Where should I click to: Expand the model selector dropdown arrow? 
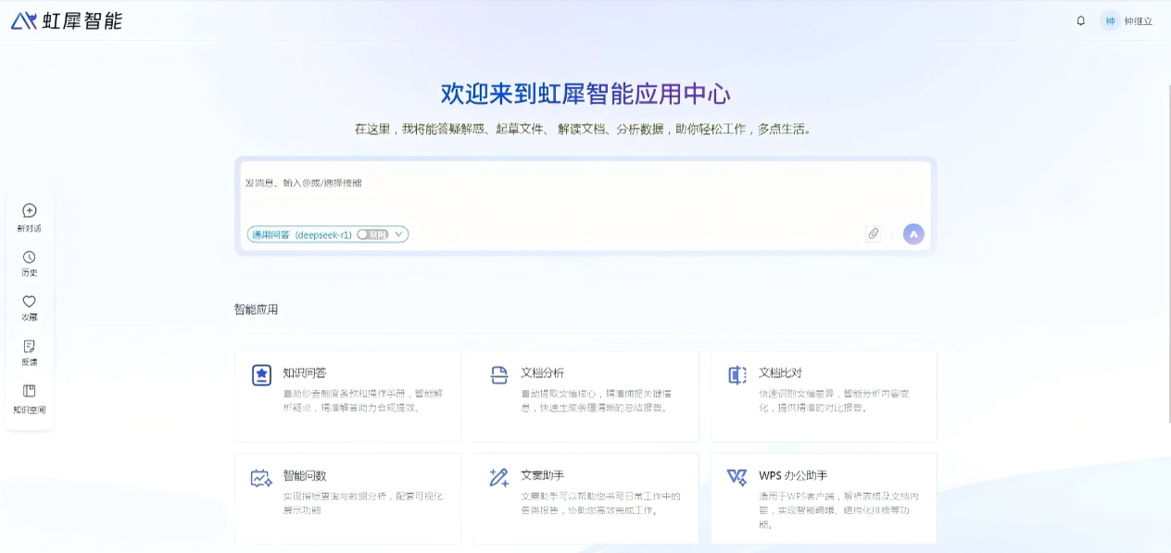[x=398, y=234]
